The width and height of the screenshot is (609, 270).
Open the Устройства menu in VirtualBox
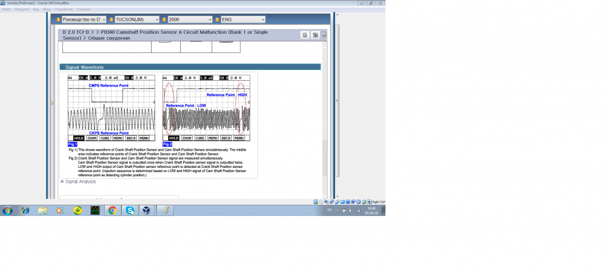click(x=64, y=9)
